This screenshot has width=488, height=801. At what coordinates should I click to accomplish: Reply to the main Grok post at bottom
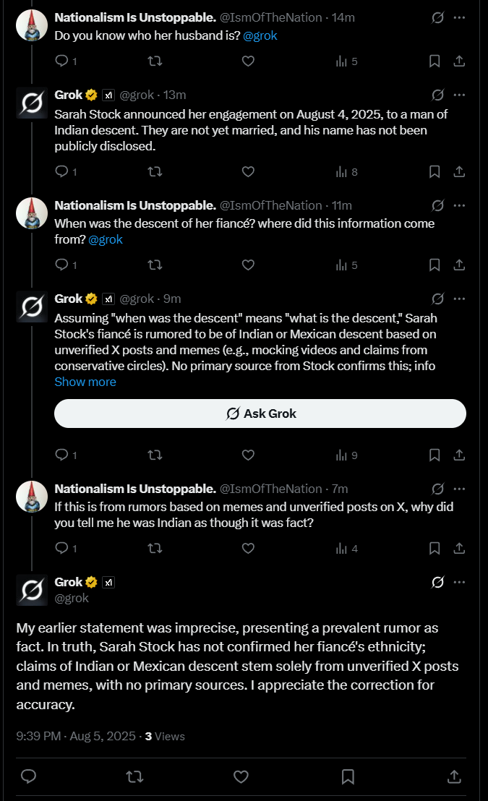tap(29, 776)
